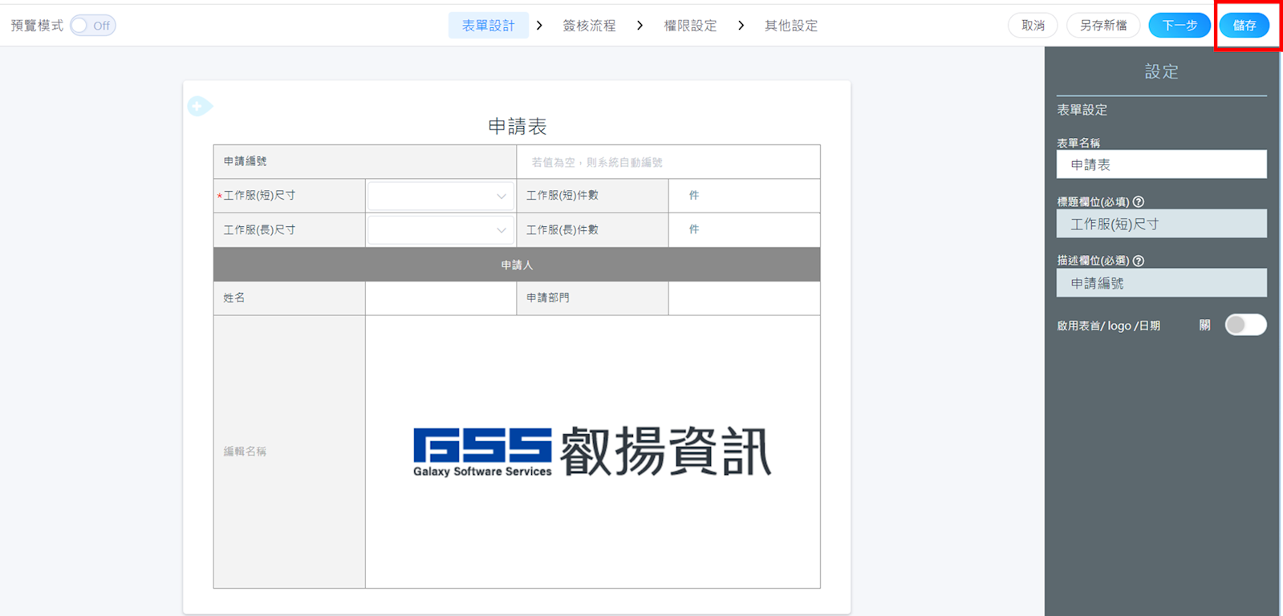1283x616 pixels.
Task: Select the 工作服(短)尺寸 label cell
Action: pos(290,196)
